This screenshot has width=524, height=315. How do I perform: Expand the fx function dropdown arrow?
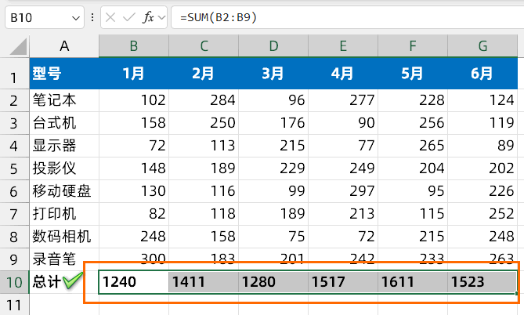point(162,17)
